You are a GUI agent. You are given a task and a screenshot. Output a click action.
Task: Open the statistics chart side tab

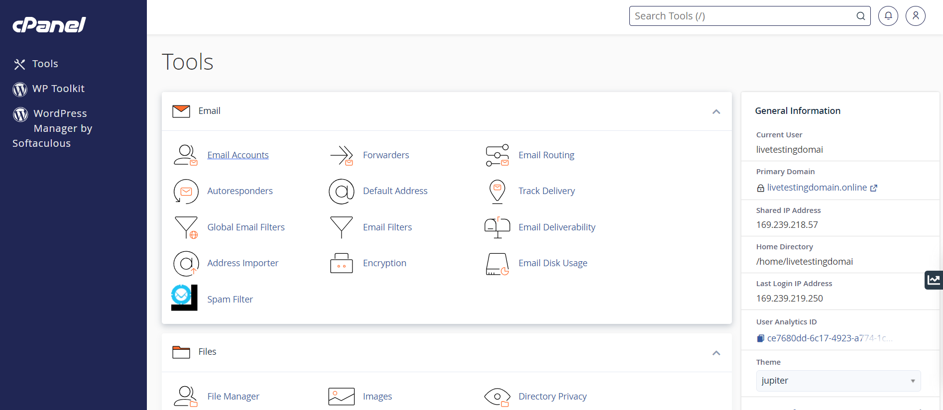(934, 280)
